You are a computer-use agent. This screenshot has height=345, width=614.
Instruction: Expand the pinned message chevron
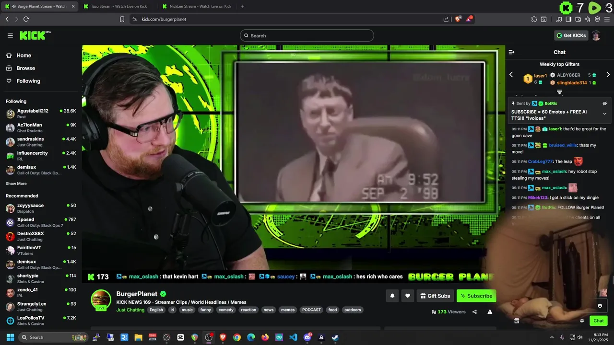[x=604, y=114]
